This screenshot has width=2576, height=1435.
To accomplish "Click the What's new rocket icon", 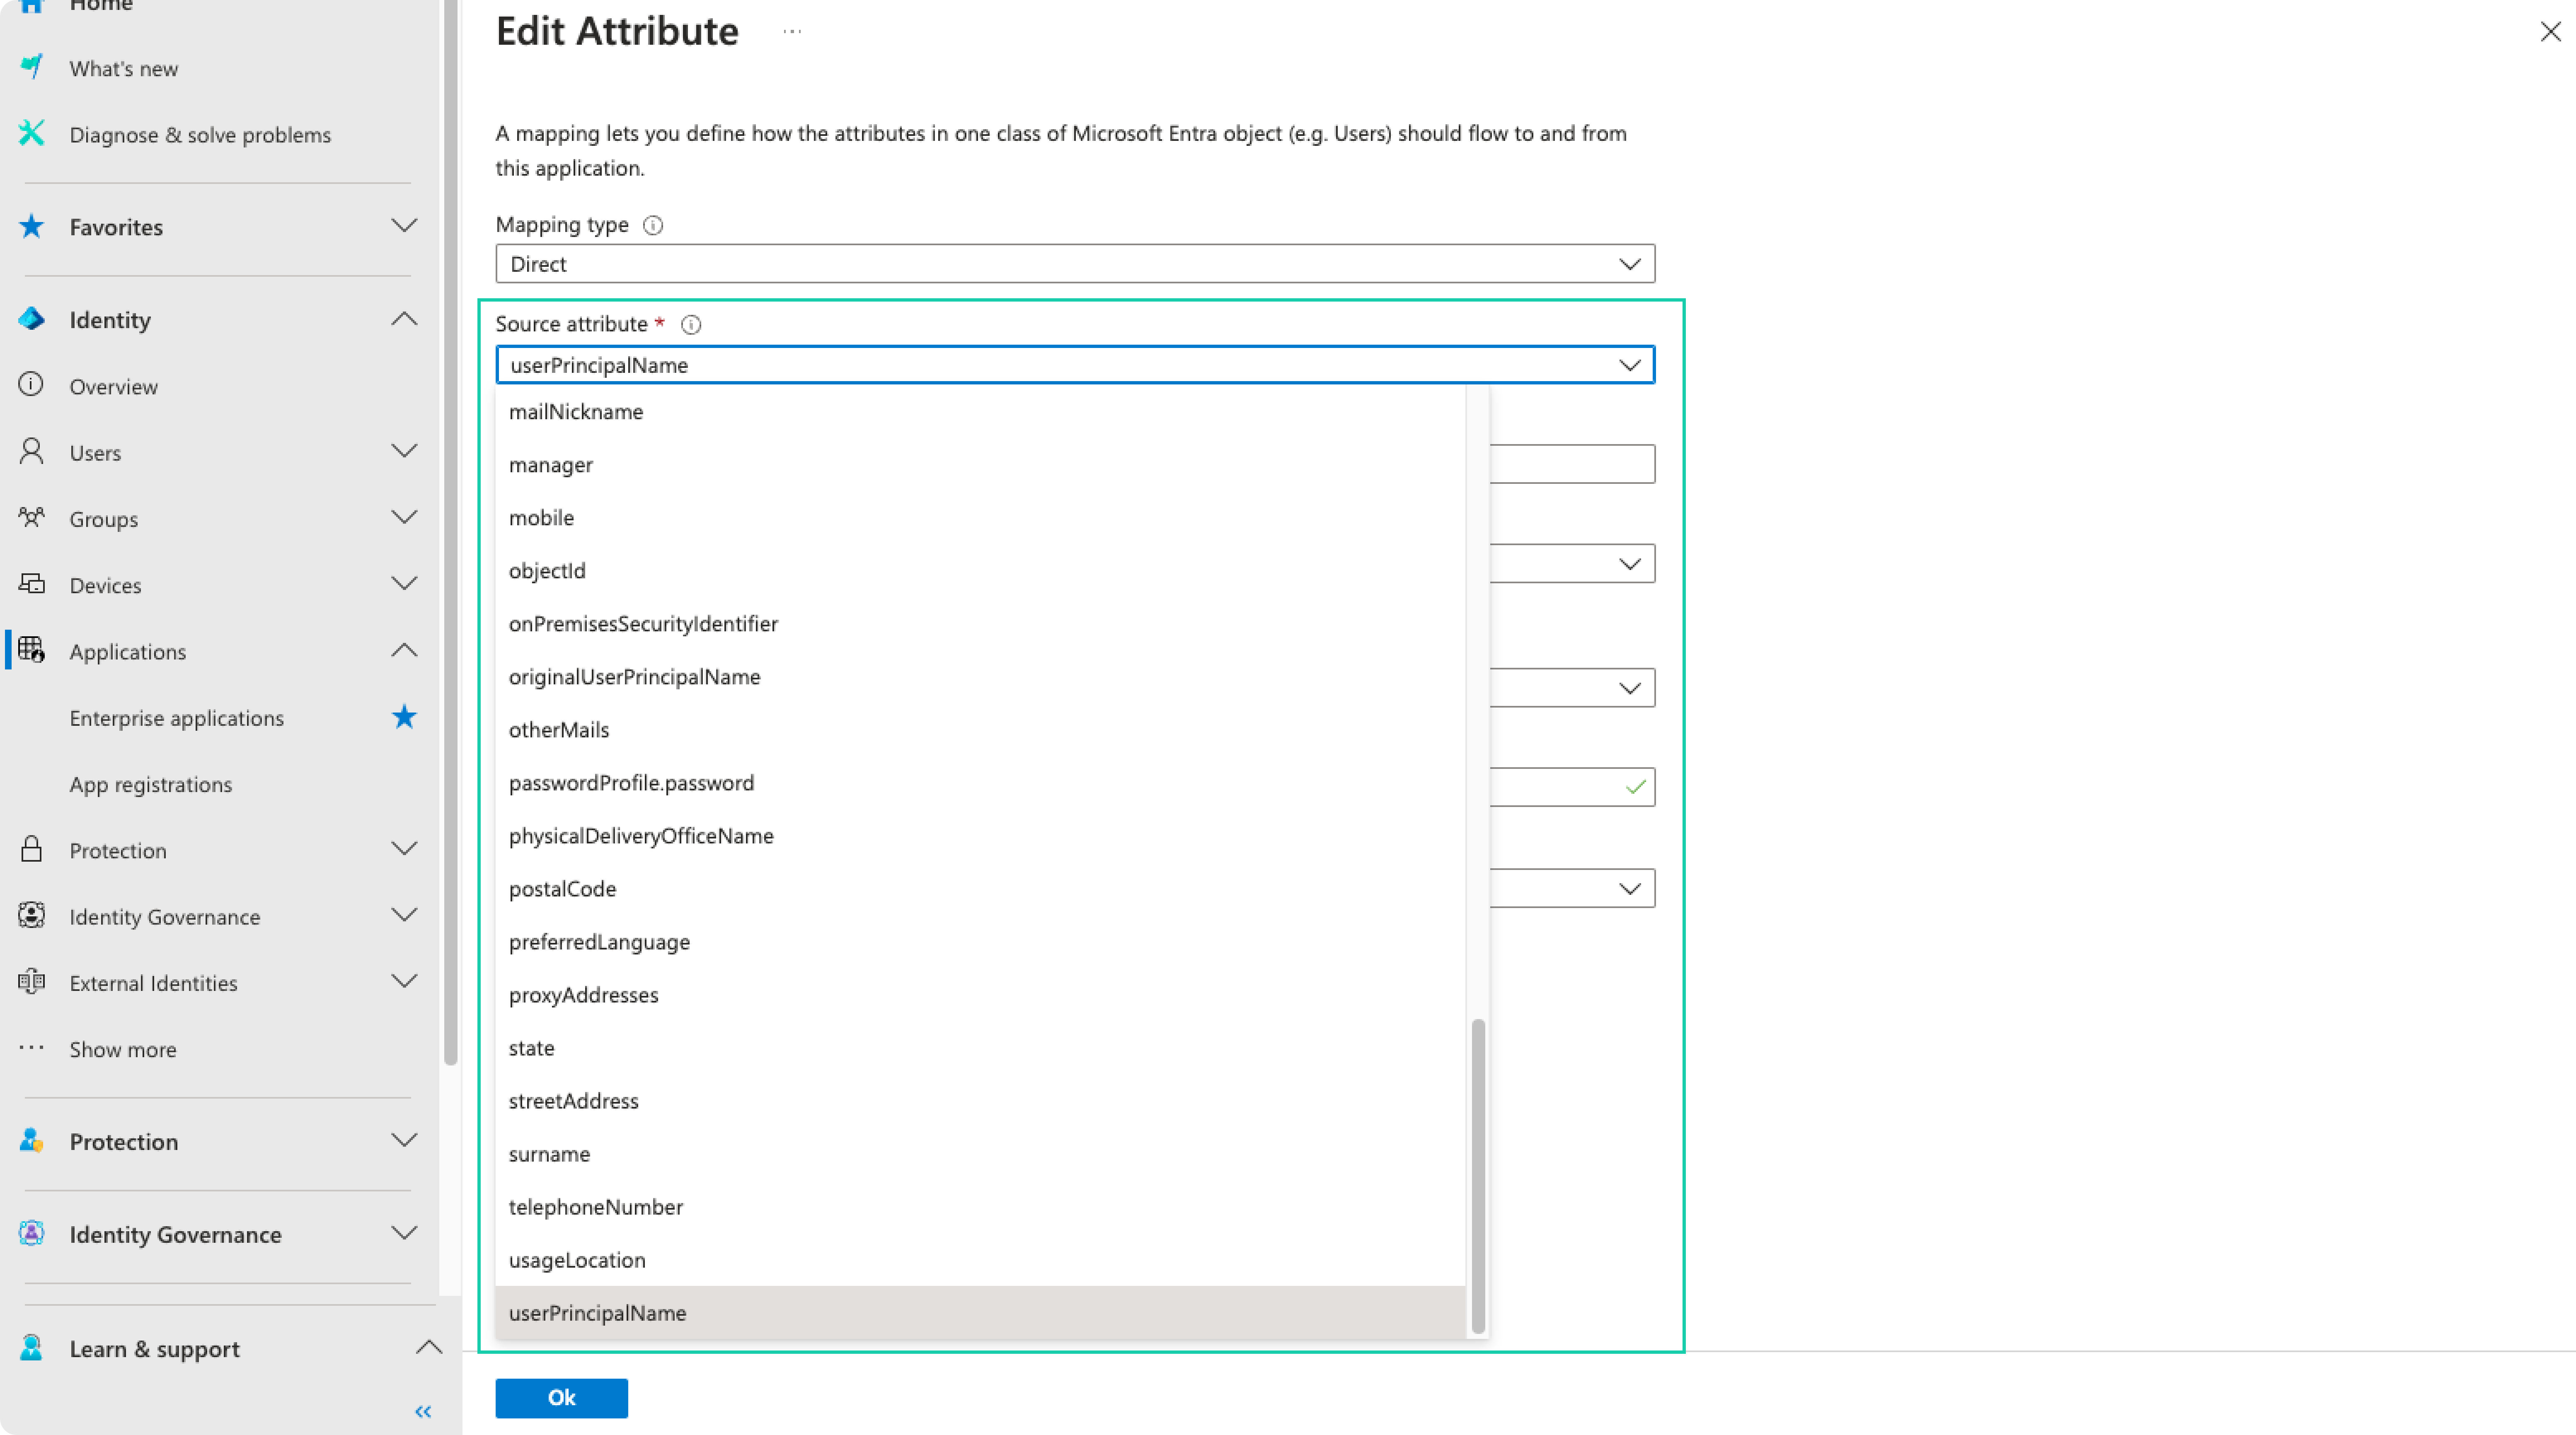I will (x=32, y=67).
